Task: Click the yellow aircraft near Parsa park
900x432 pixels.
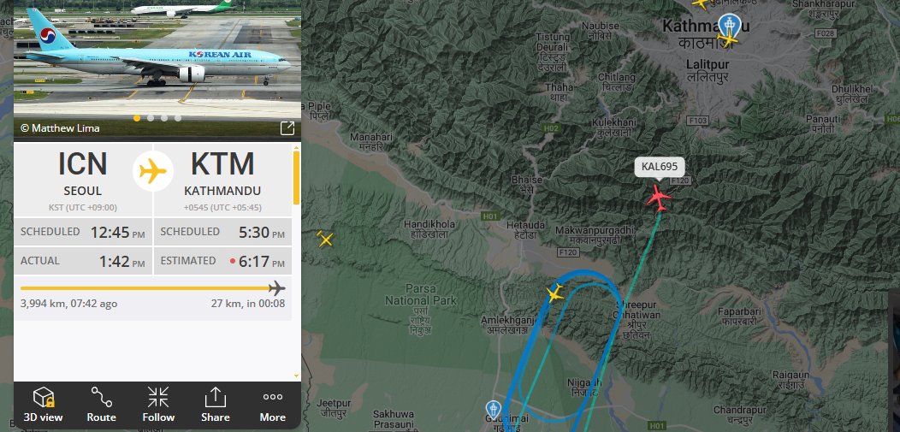Action: 325,239
